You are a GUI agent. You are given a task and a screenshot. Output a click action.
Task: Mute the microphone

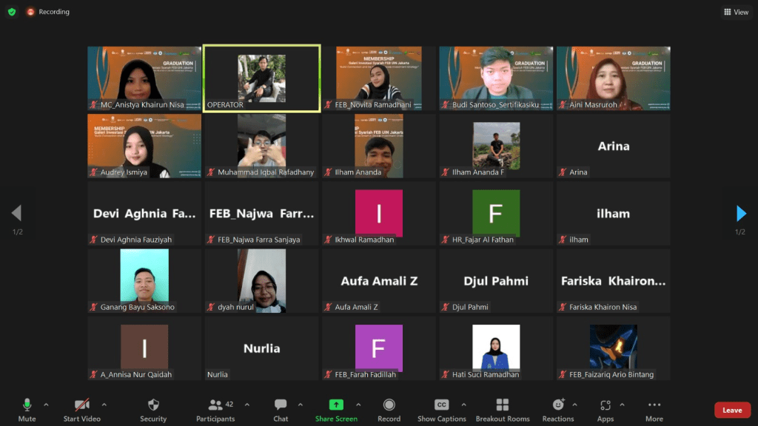coord(27,409)
